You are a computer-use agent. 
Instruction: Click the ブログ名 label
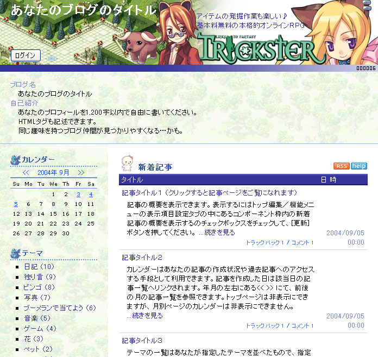[x=23, y=85]
